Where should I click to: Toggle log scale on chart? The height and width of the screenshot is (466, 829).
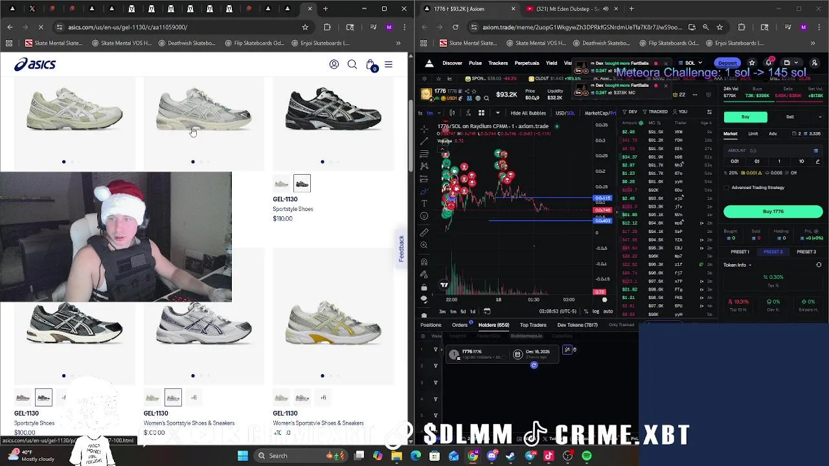point(596,311)
